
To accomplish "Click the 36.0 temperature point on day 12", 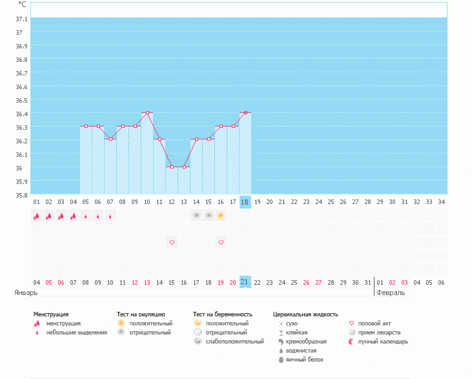I will click(172, 167).
